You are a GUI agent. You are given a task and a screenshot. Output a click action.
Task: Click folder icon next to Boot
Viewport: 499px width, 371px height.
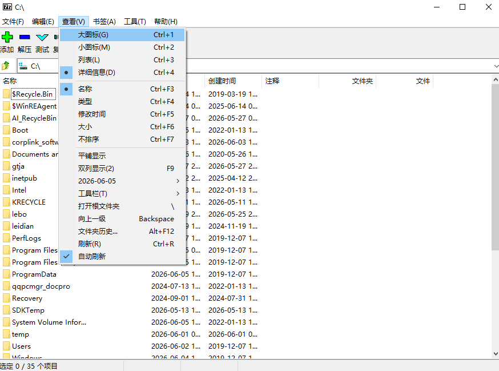tap(6, 130)
